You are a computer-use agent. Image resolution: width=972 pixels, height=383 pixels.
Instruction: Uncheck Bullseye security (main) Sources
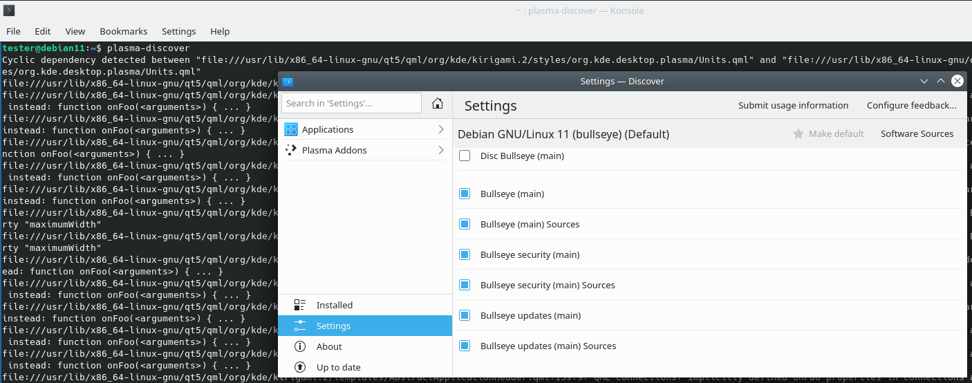465,285
